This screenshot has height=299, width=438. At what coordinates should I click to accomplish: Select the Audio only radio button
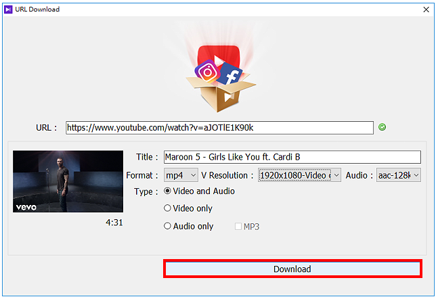pos(189,226)
